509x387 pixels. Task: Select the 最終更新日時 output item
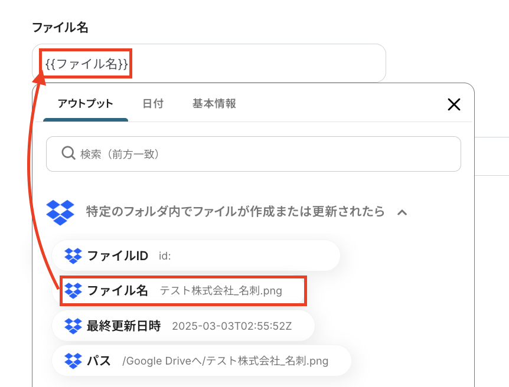tap(184, 326)
